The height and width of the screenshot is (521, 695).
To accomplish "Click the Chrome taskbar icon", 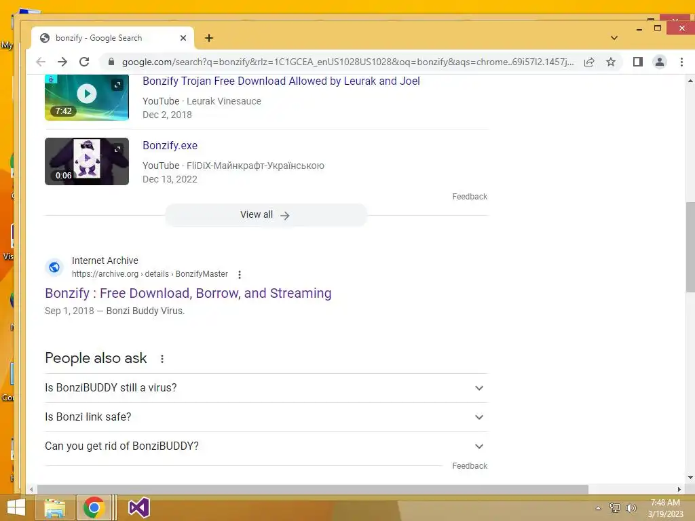I will (94, 507).
